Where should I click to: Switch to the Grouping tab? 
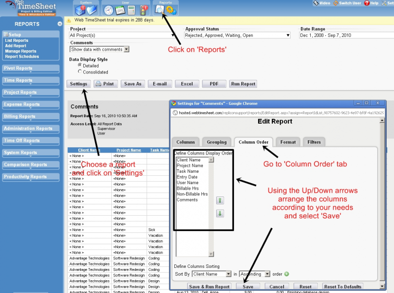click(x=217, y=142)
